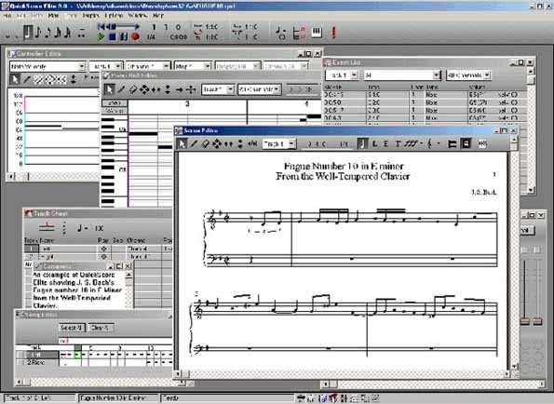Toggle Play for track 1 in Track Sheet
Screen dimensions: 554x404
click(103, 249)
